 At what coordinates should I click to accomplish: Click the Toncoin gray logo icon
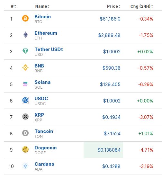pyautogui.click(x=25, y=133)
